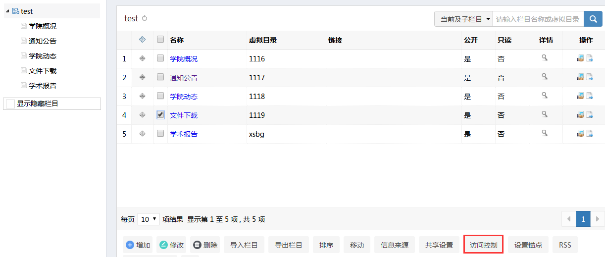This screenshot has width=605, height=257.
Task: Open the 通知公告 column link
Action: click(x=183, y=77)
